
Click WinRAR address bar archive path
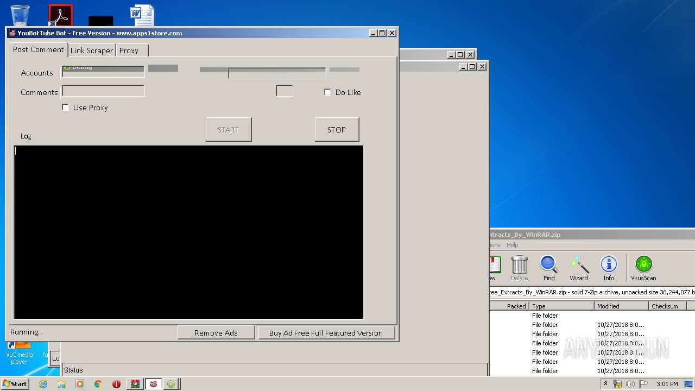click(x=592, y=292)
